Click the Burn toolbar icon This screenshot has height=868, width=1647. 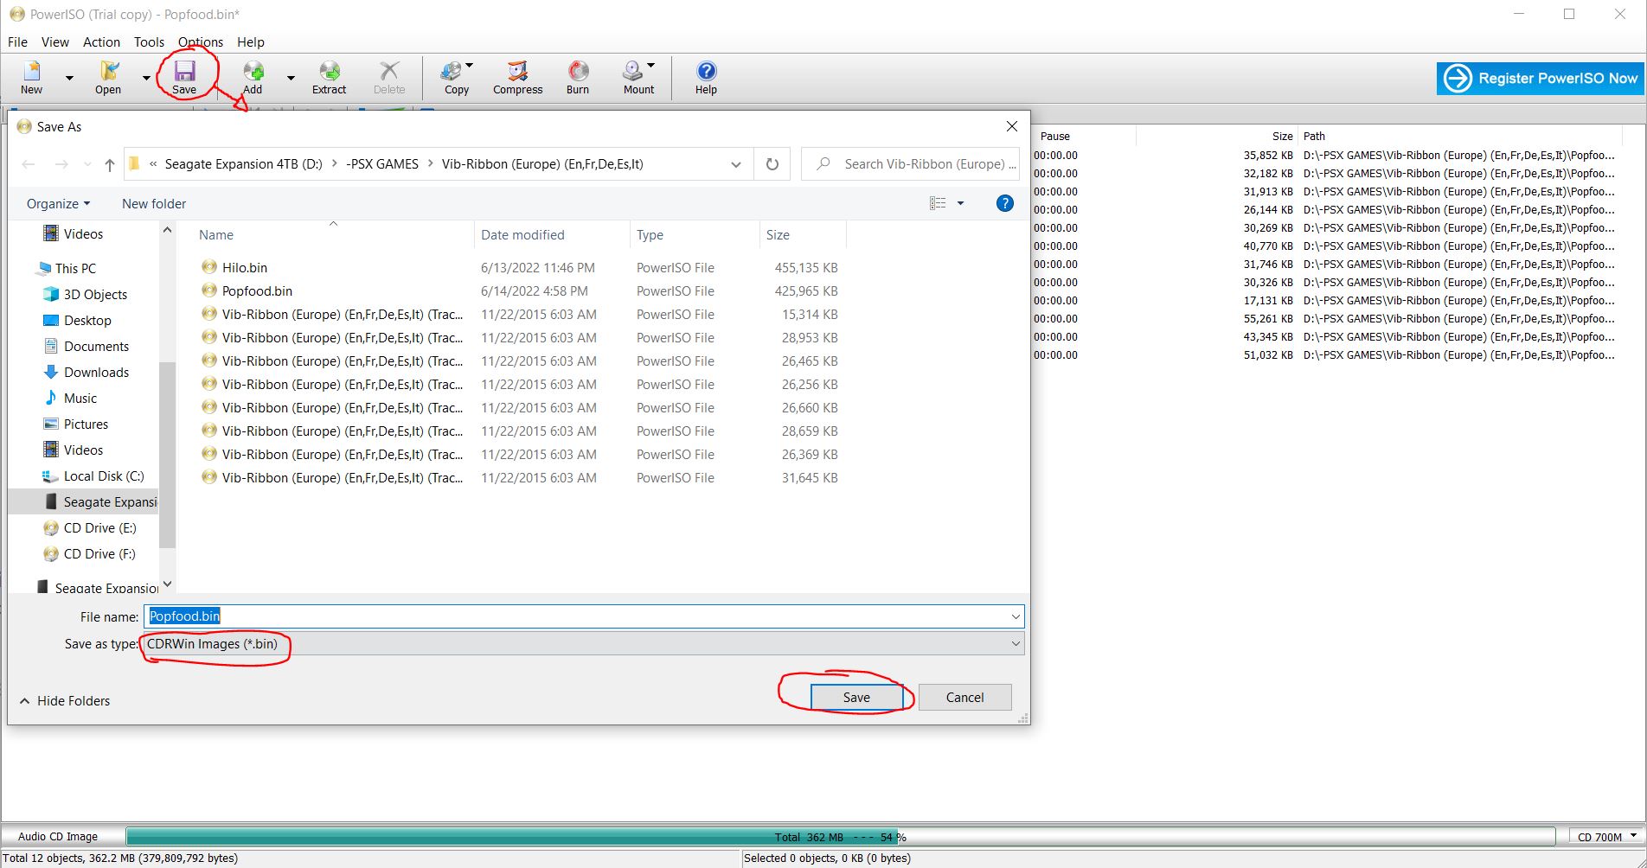click(x=578, y=77)
